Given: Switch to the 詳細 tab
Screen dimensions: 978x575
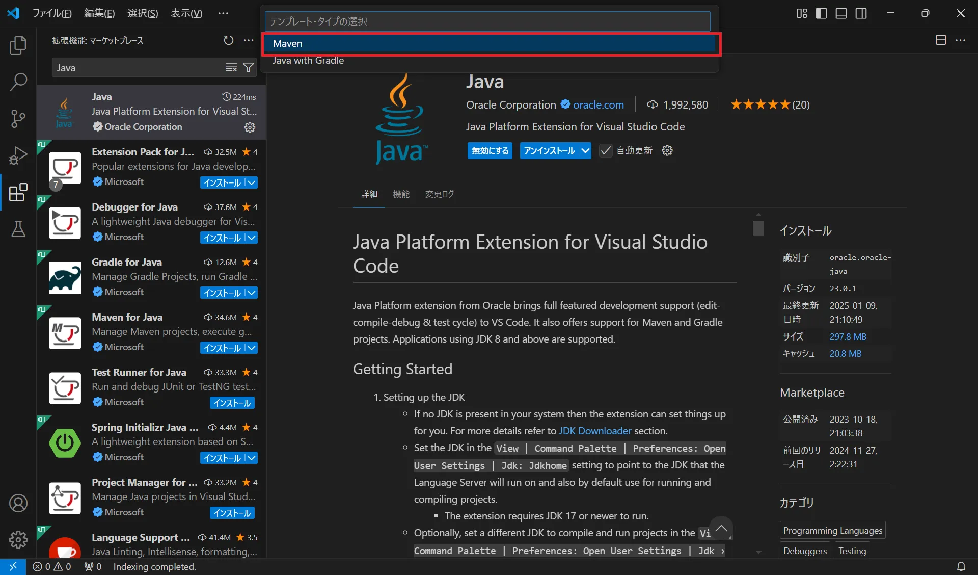Looking at the screenshot, I should (x=369, y=194).
